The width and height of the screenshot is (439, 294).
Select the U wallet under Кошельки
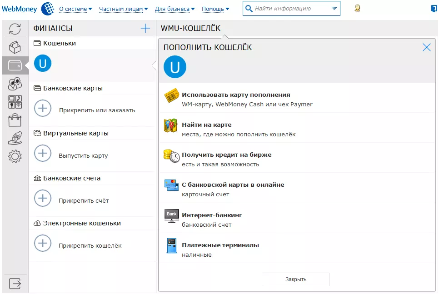pyautogui.click(x=43, y=63)
